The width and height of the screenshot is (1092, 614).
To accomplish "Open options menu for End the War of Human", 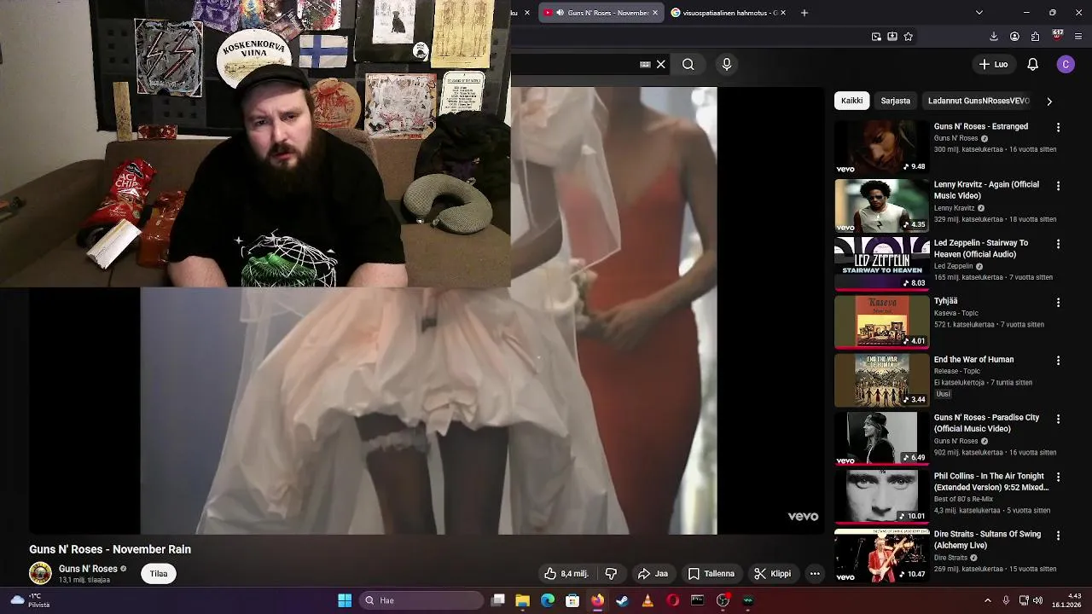I will 1058,361.
